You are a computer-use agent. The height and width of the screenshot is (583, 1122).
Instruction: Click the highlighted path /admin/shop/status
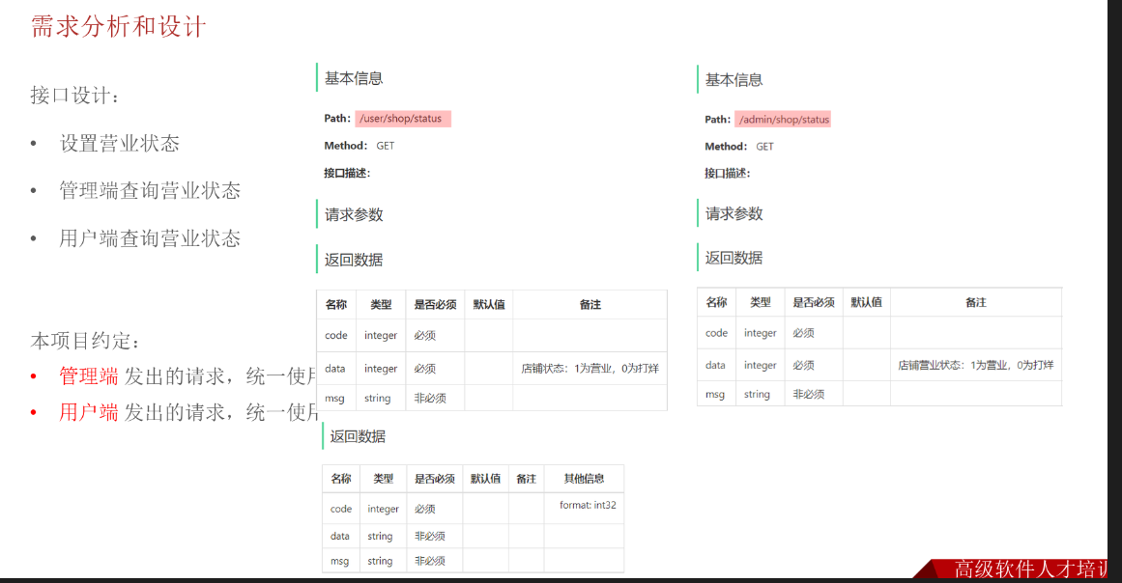coord(783,120)
